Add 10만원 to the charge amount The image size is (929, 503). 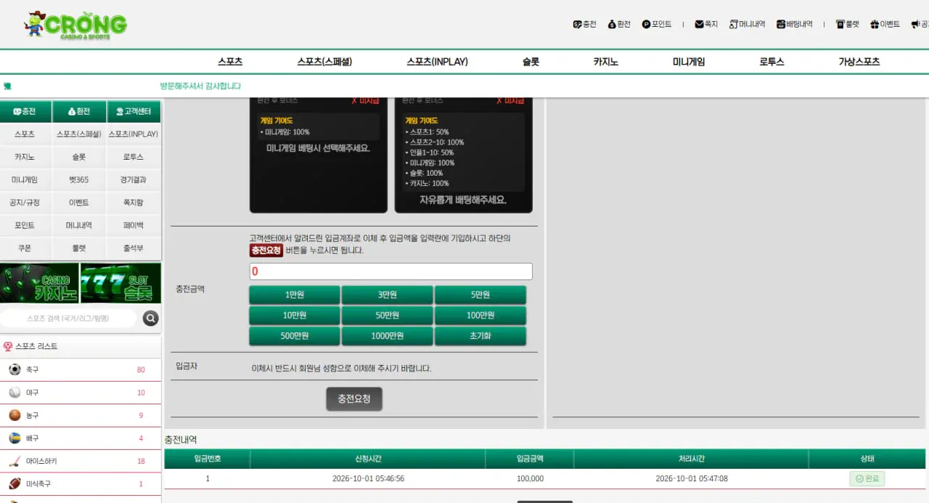pos(295,316)
